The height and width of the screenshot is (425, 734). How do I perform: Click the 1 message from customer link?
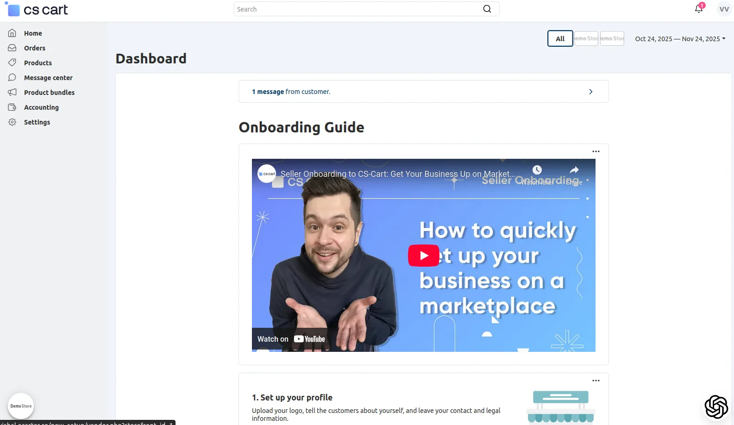(291, 92)
